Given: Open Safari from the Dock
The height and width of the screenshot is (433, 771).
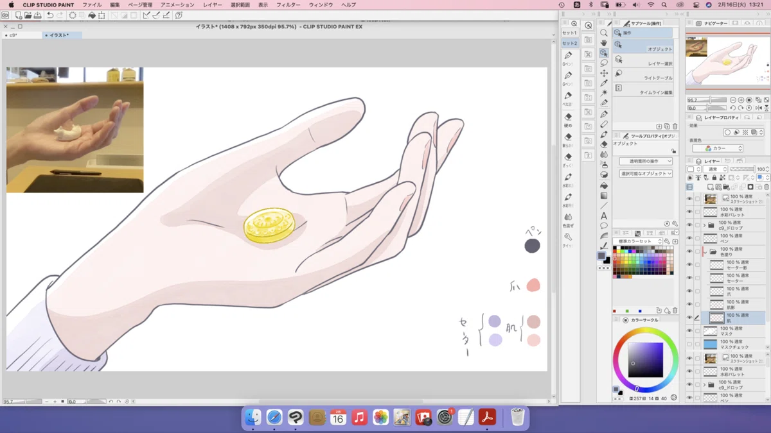Looking at the screenshot, I should [x=274, y=418].
